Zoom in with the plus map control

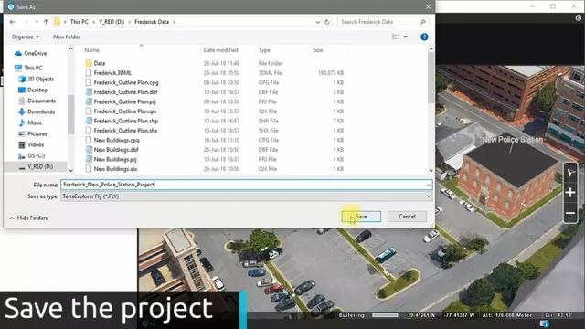570,193
